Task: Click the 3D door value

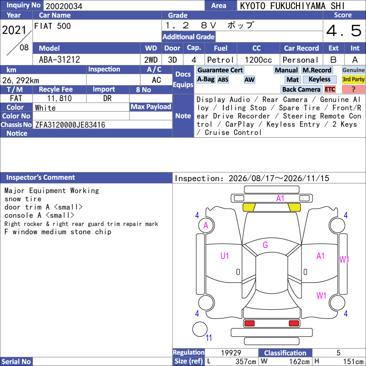Action: (x=172, y=60)
